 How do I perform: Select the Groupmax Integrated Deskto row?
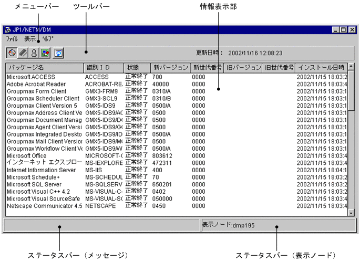click(177, 134)
